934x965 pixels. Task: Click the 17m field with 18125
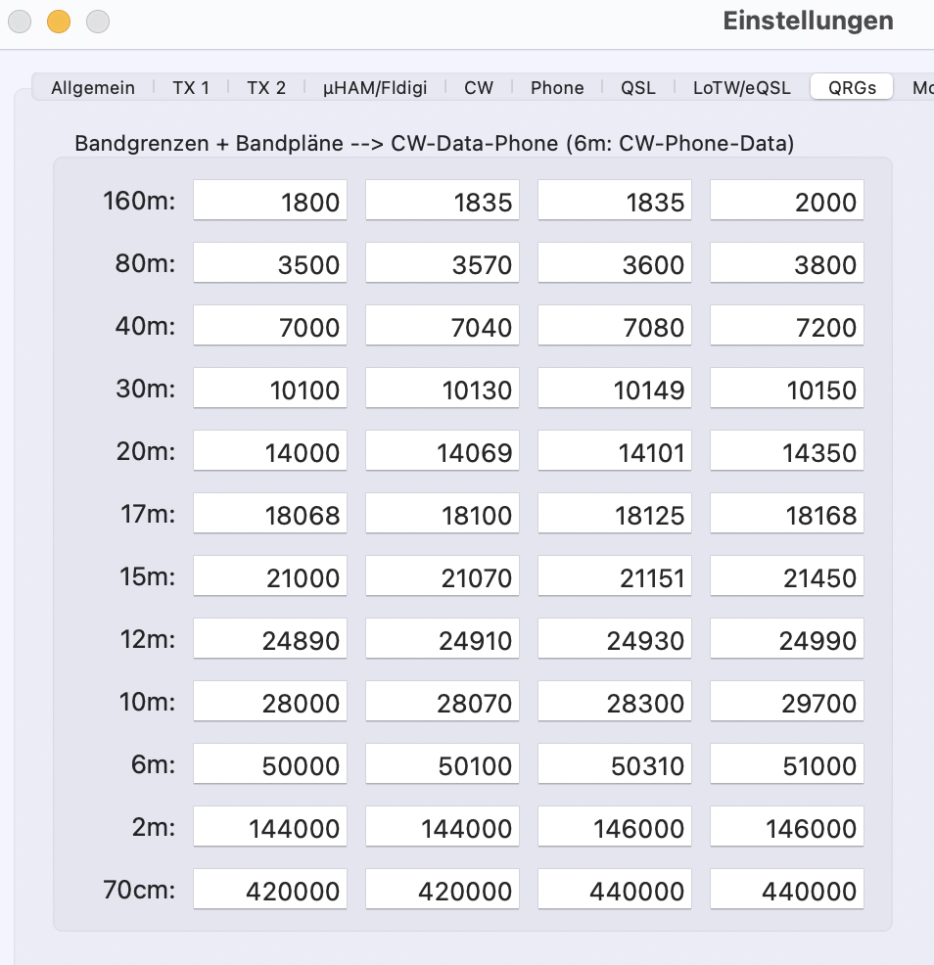point(615,515)
